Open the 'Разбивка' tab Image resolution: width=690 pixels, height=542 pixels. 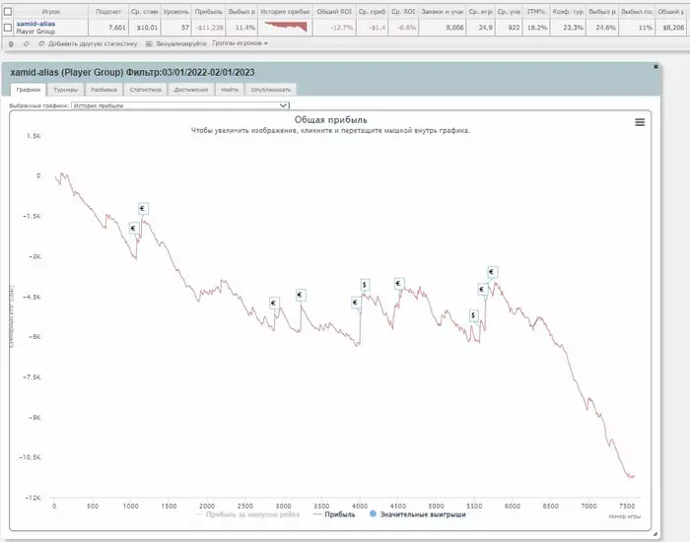[103, 90]
